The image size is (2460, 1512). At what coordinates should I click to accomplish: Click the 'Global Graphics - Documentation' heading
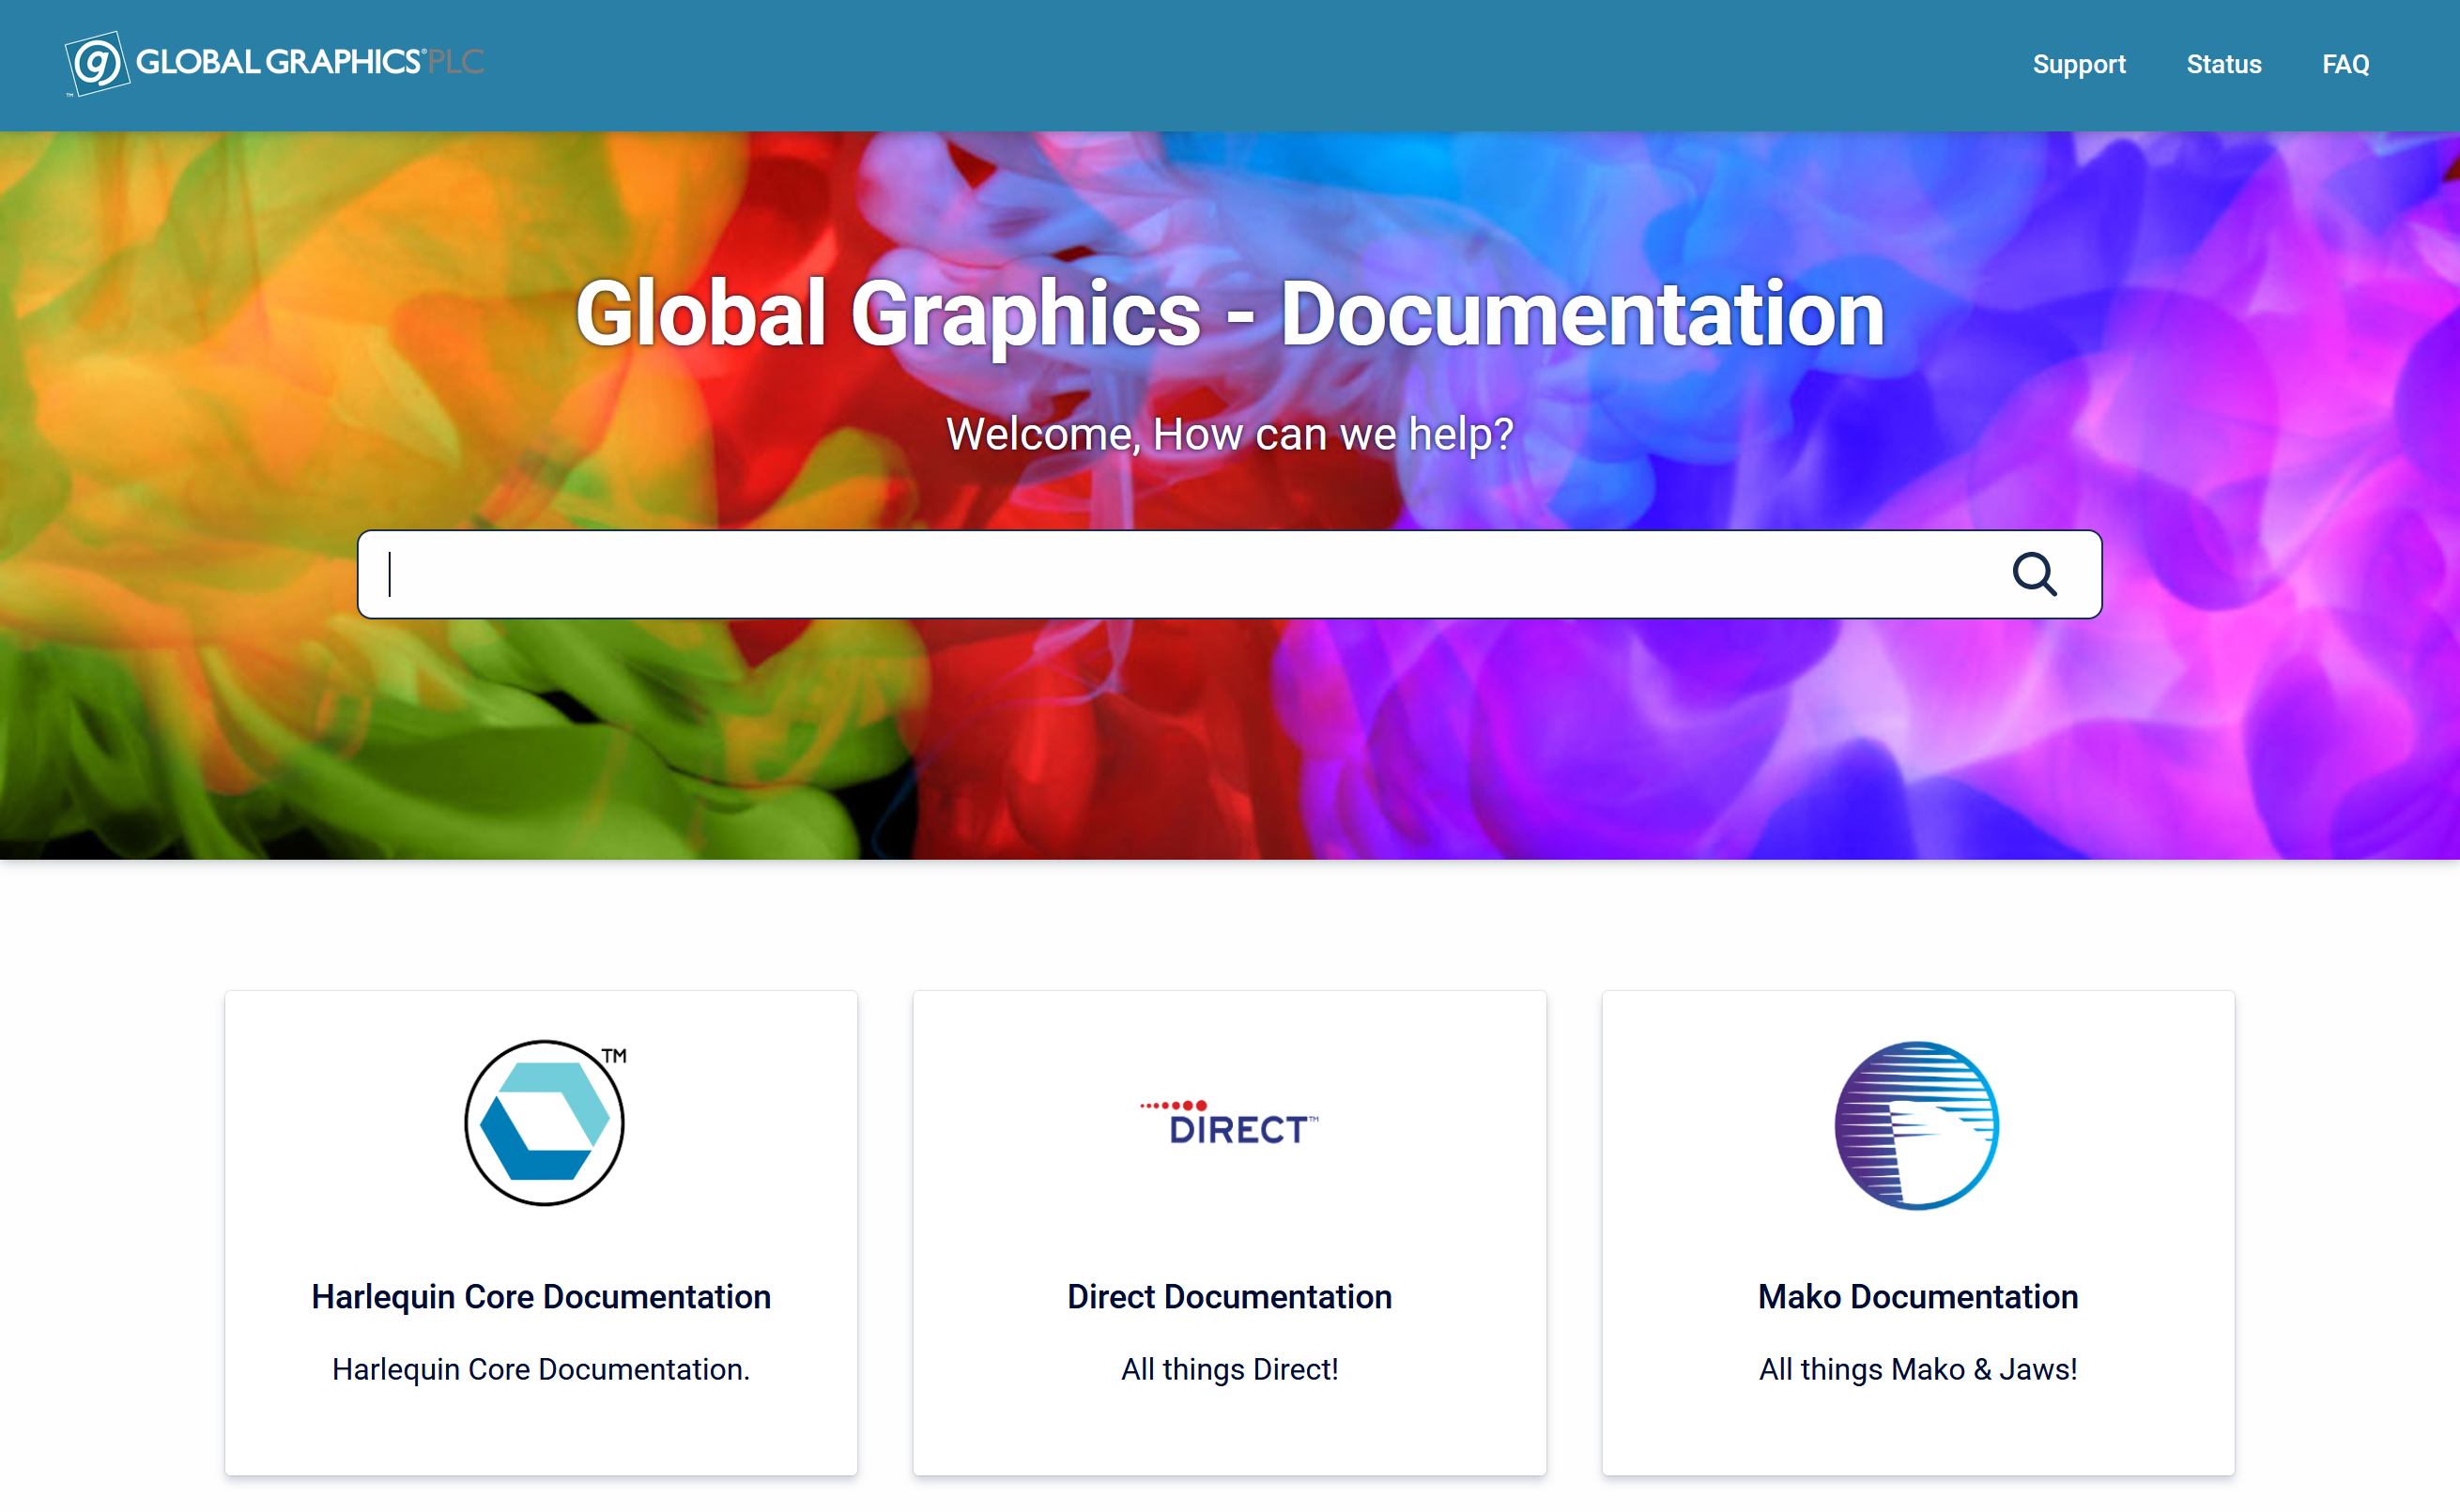(1229, 314)
